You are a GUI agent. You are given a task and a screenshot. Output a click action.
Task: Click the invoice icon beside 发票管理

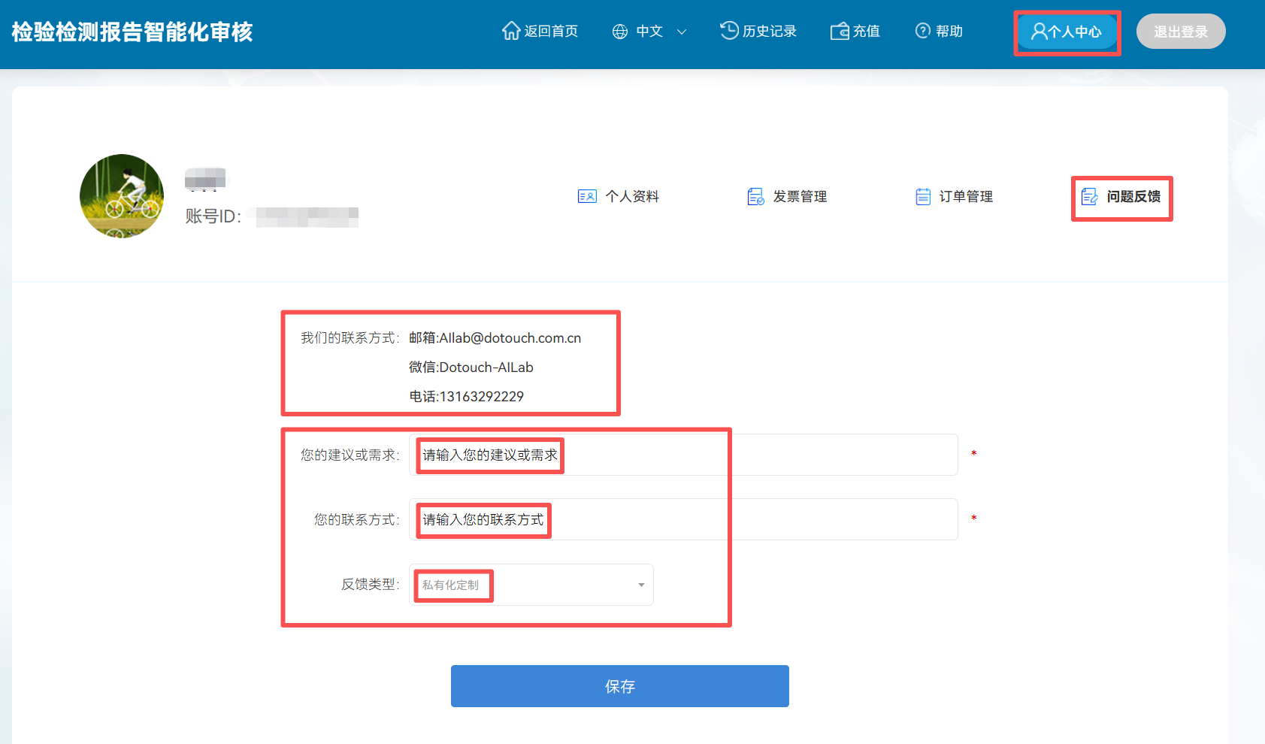[x=755, y=197]
